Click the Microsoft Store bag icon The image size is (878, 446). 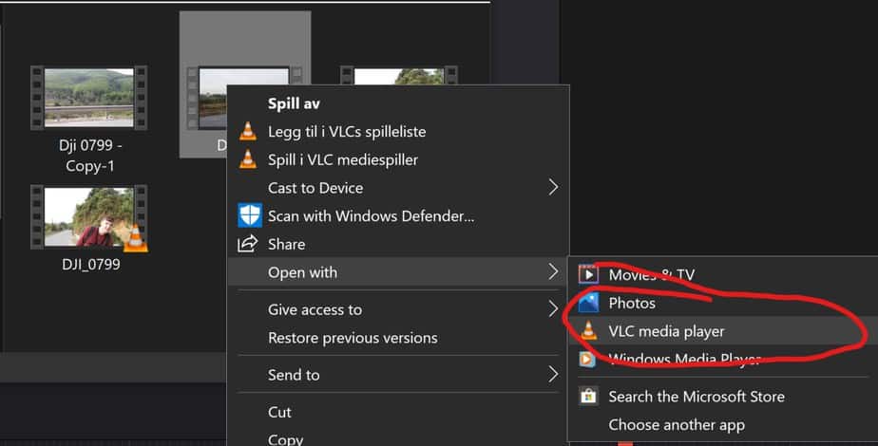(x=588, y=397)
